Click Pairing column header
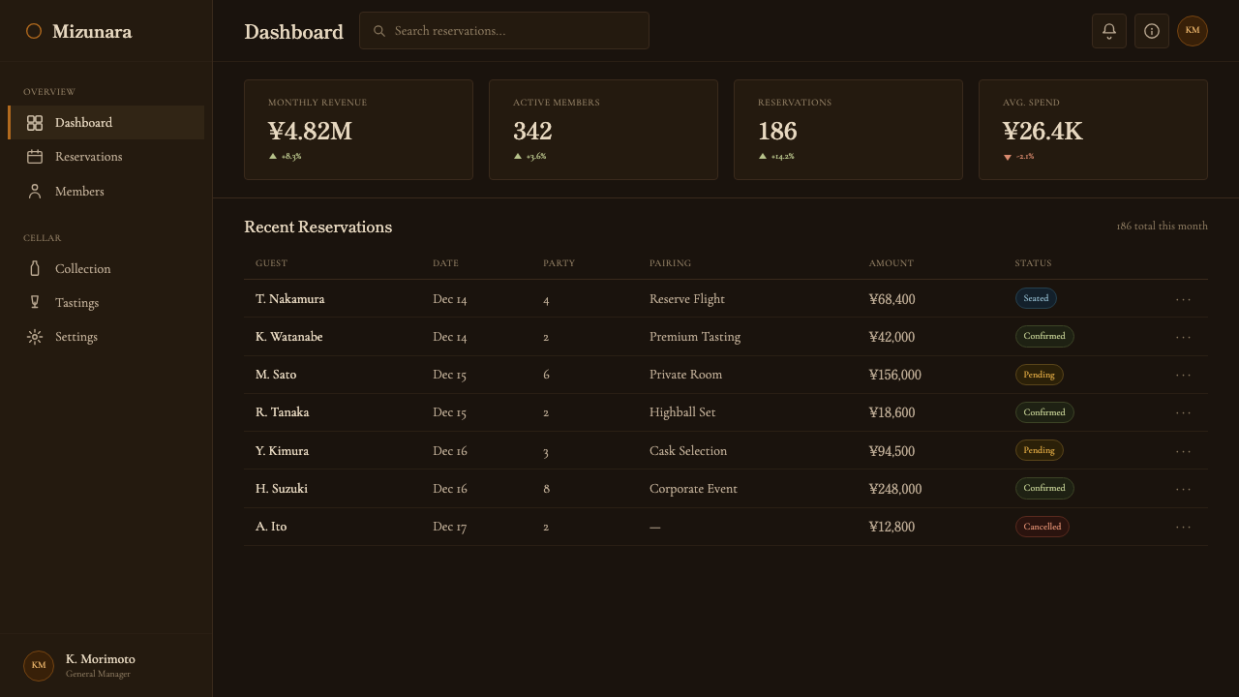This screenshot has width=1239, height=697. (x=670, y=263)
